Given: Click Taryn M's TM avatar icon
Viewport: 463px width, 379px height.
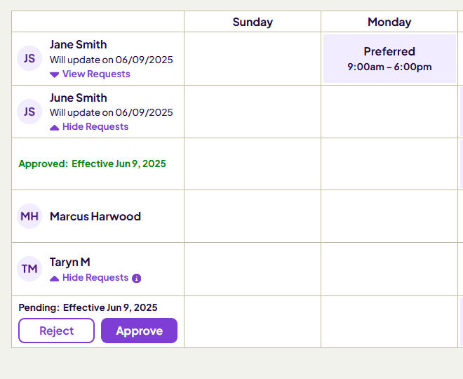Looking at the screenshot, I should pyautogui.click(x=29, y=269).
